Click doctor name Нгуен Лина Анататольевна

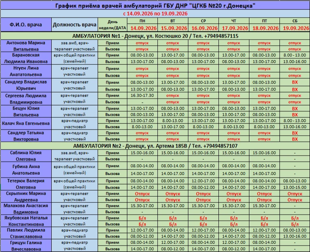tap(26, 71)
